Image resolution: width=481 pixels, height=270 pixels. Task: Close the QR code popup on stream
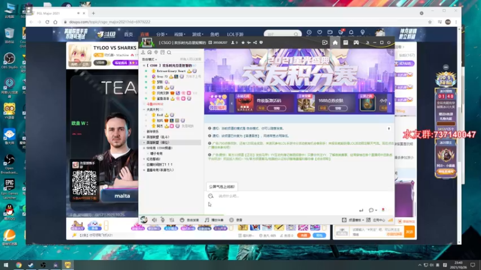point(100,158)
